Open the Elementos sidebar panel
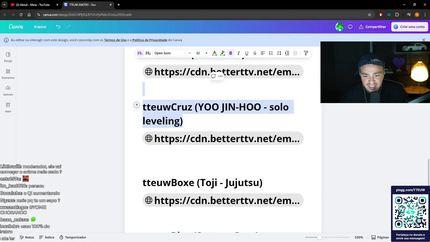 [8, 74]
